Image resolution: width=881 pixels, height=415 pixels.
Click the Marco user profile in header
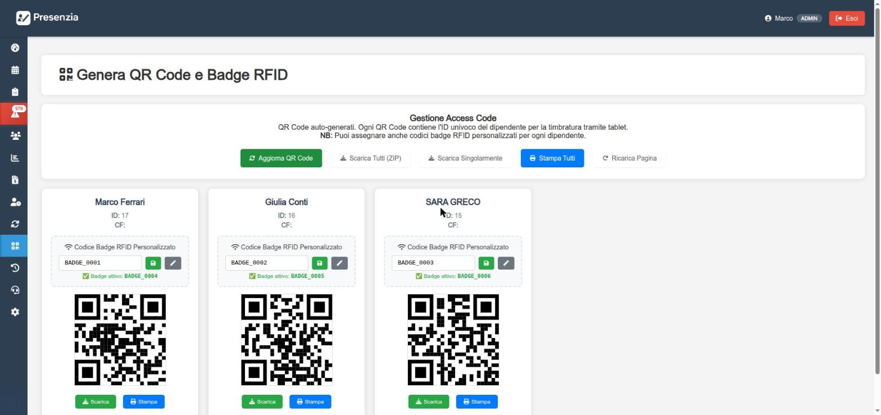(779, 19)
